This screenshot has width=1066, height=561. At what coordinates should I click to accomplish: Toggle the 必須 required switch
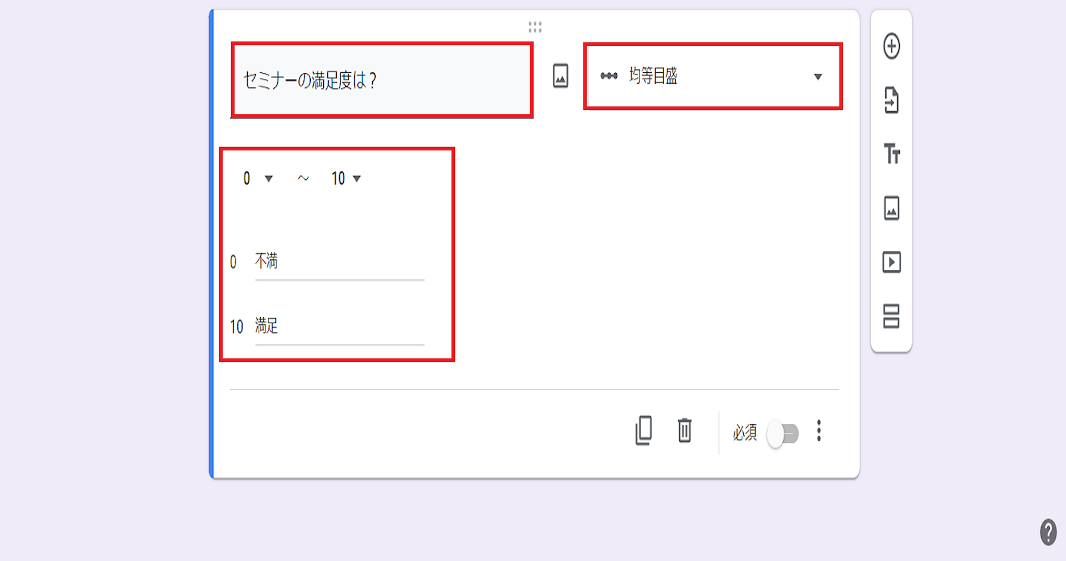[x=783, y=433]
